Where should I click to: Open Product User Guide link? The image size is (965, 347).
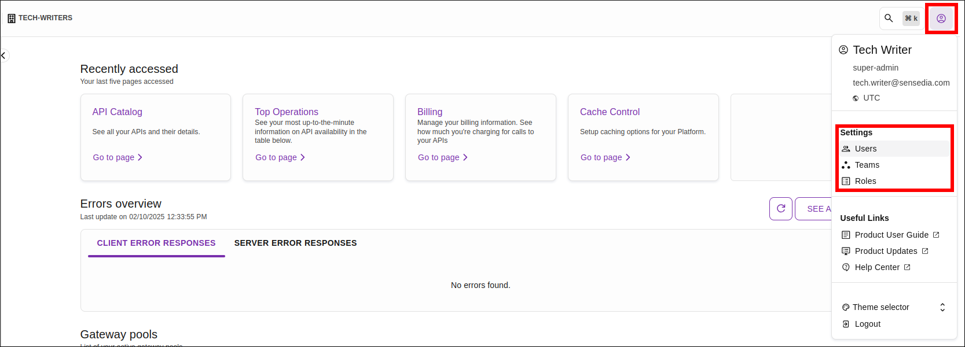[x=891, y=235]
